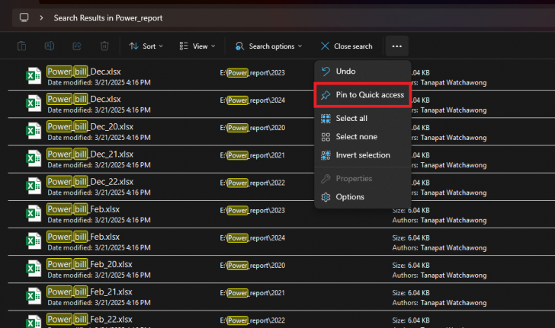
Task: Choose Undo from the menu
Action: click(x=363, y=71)
